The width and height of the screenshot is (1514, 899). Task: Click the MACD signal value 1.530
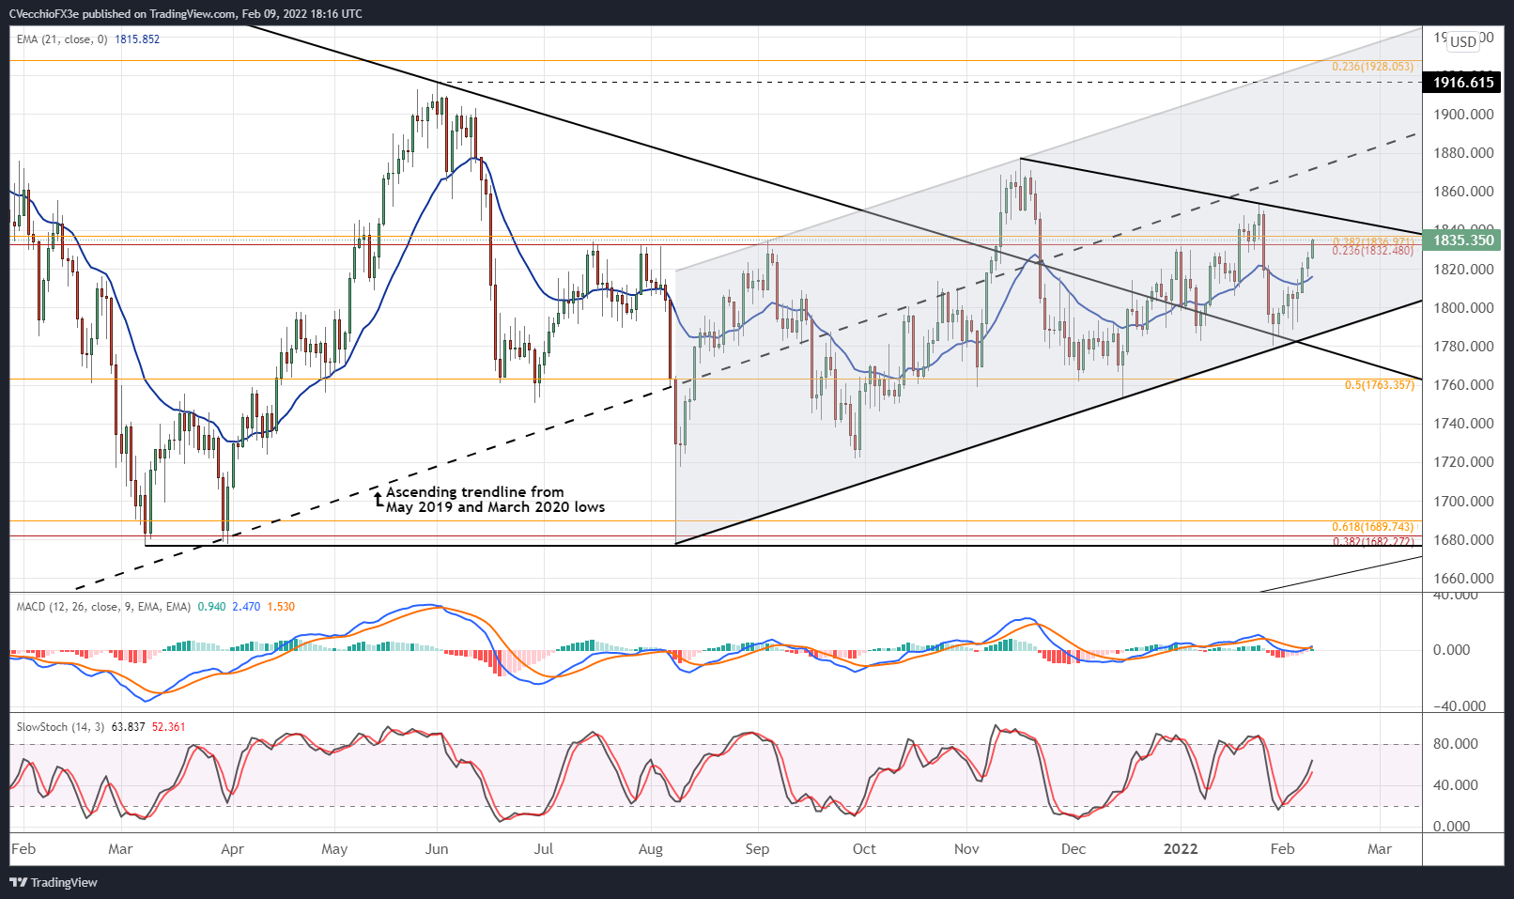pos(281,607)
